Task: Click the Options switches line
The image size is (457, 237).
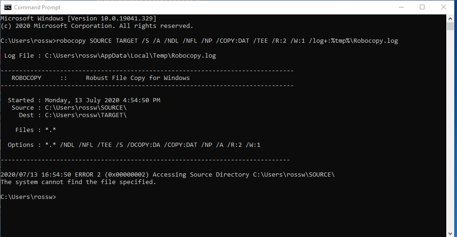Action: pos(134,145)
